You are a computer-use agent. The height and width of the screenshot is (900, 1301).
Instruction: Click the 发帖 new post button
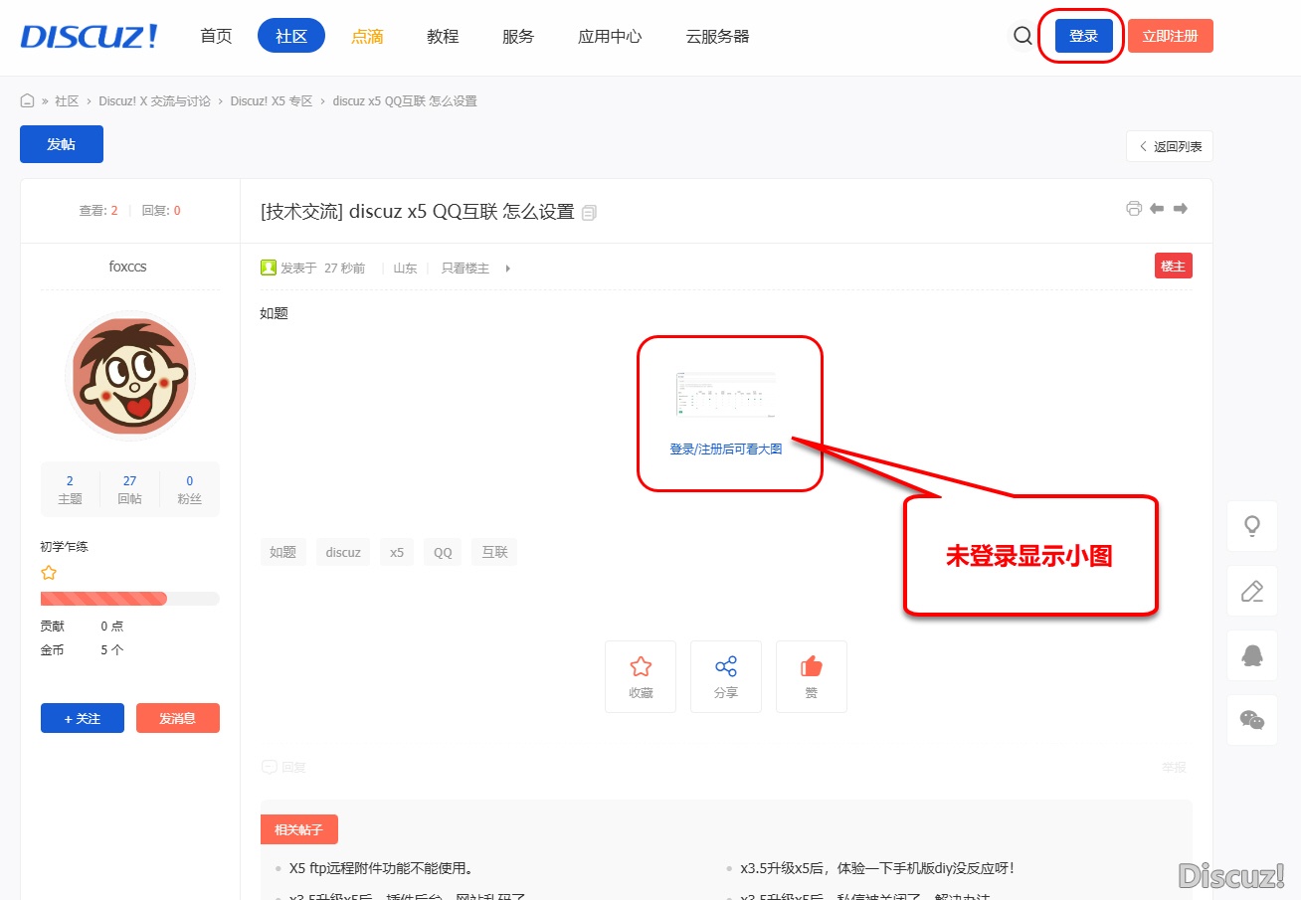point(62,144)
